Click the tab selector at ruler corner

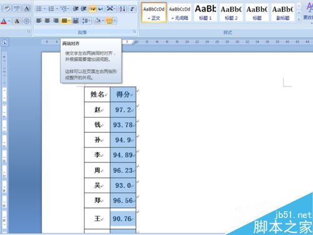coord(4,42)
